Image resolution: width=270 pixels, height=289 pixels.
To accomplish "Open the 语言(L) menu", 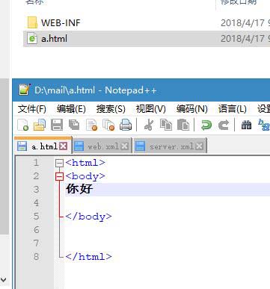I will (x=233, y=109).
